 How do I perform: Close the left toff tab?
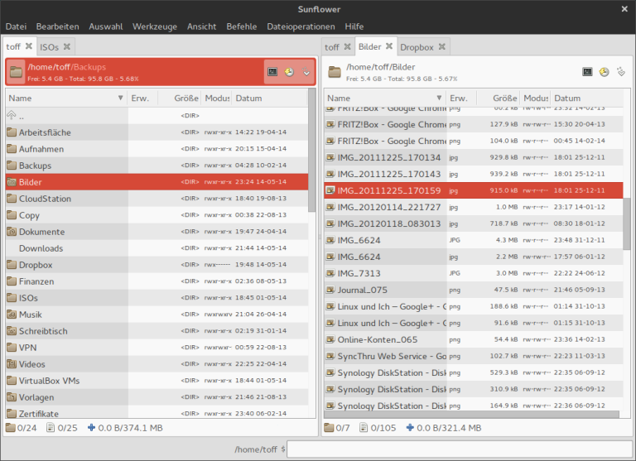click(29, 46)
